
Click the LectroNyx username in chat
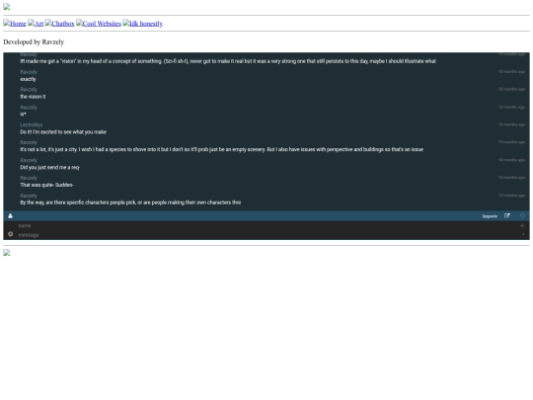pyautogui.click(x=32, y=124)
